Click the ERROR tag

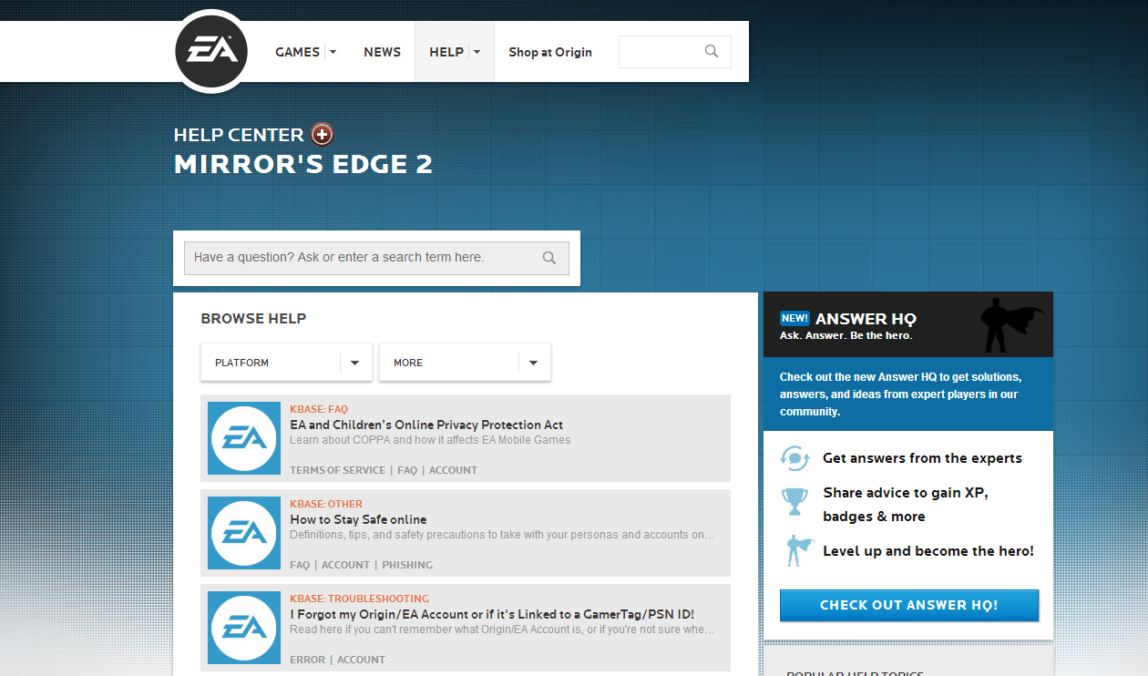coord(307,660)
